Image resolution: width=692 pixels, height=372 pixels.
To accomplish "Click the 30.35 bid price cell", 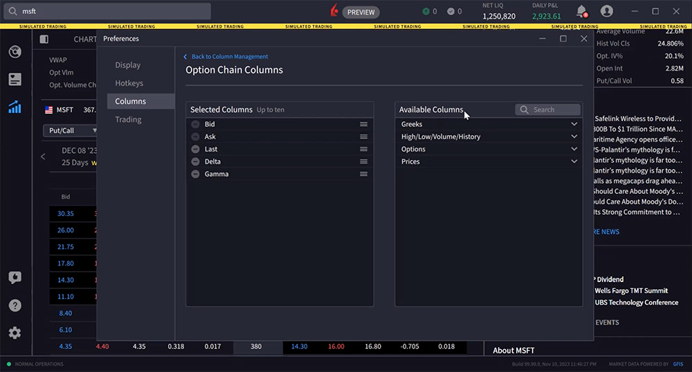I will pos(65,213).
